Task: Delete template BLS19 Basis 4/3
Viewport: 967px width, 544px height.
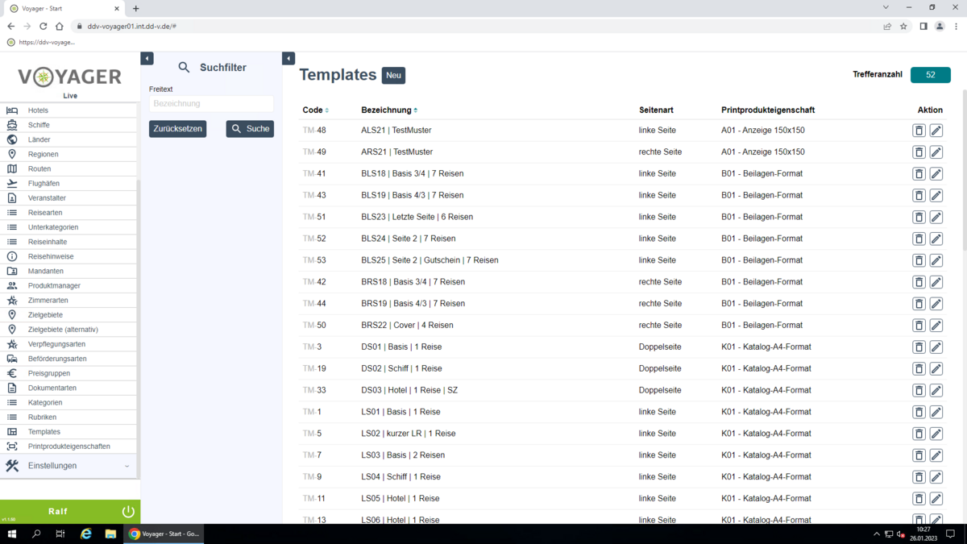Action: [919, 196]
